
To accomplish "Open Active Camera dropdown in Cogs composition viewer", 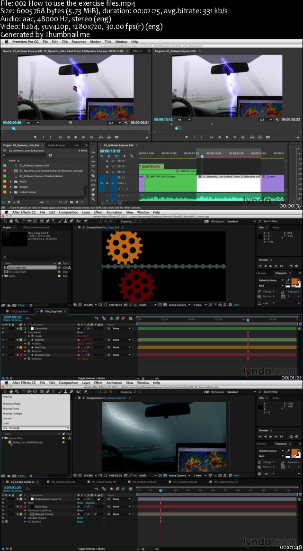I will 179,305.
